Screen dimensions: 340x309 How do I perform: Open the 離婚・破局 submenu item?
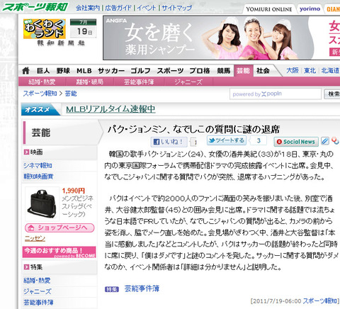[90, 82]
